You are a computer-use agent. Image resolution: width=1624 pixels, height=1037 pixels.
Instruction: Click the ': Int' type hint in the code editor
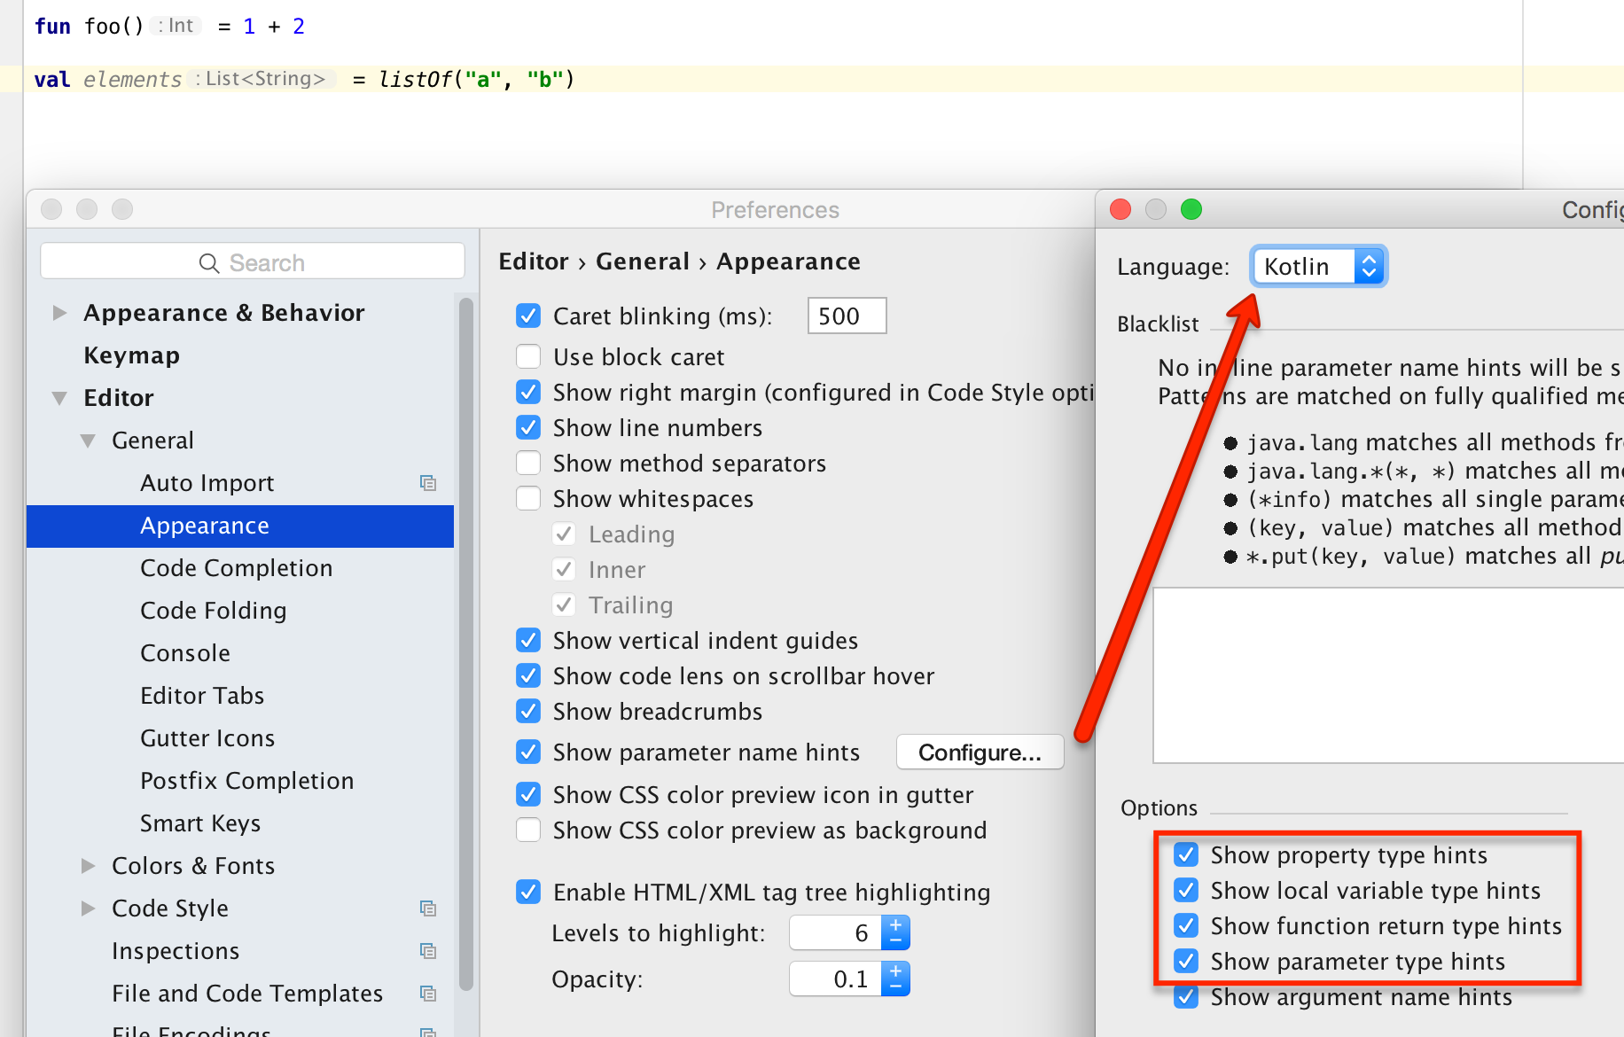(176, 26)
